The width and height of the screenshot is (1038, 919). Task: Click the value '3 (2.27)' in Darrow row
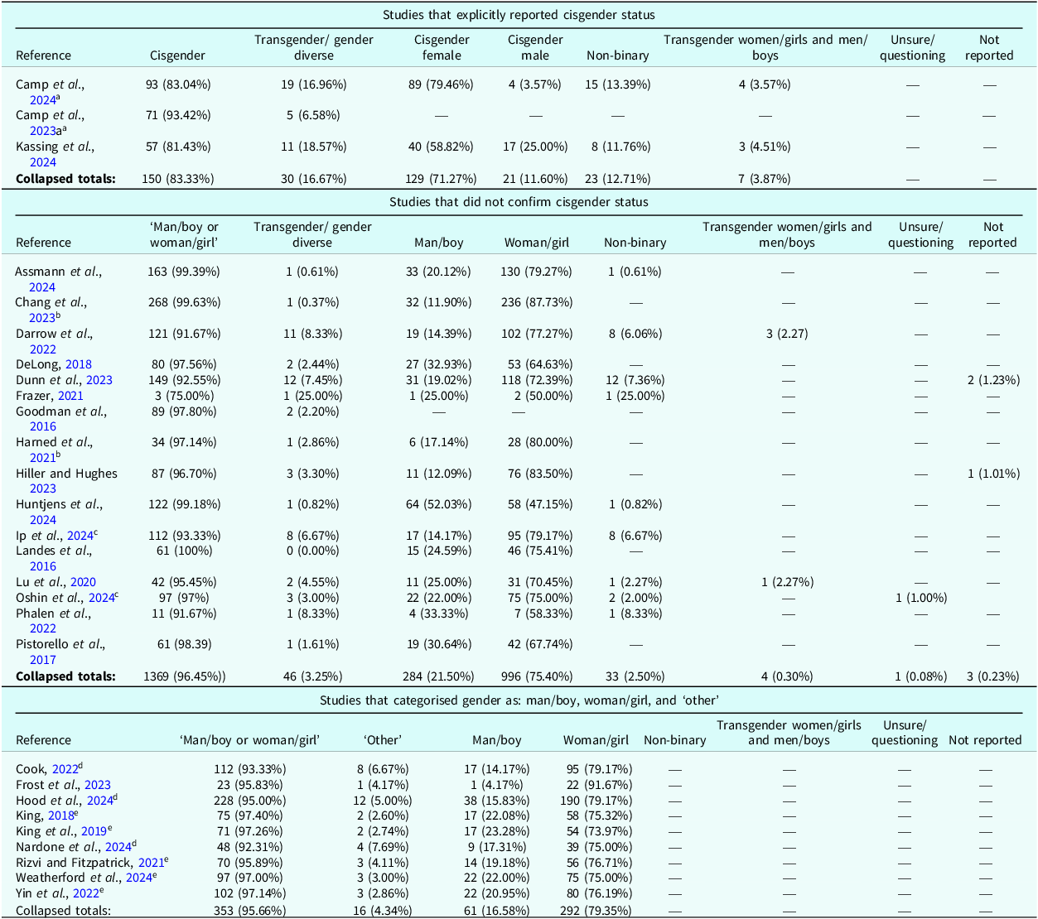click(x=786, y=334)
